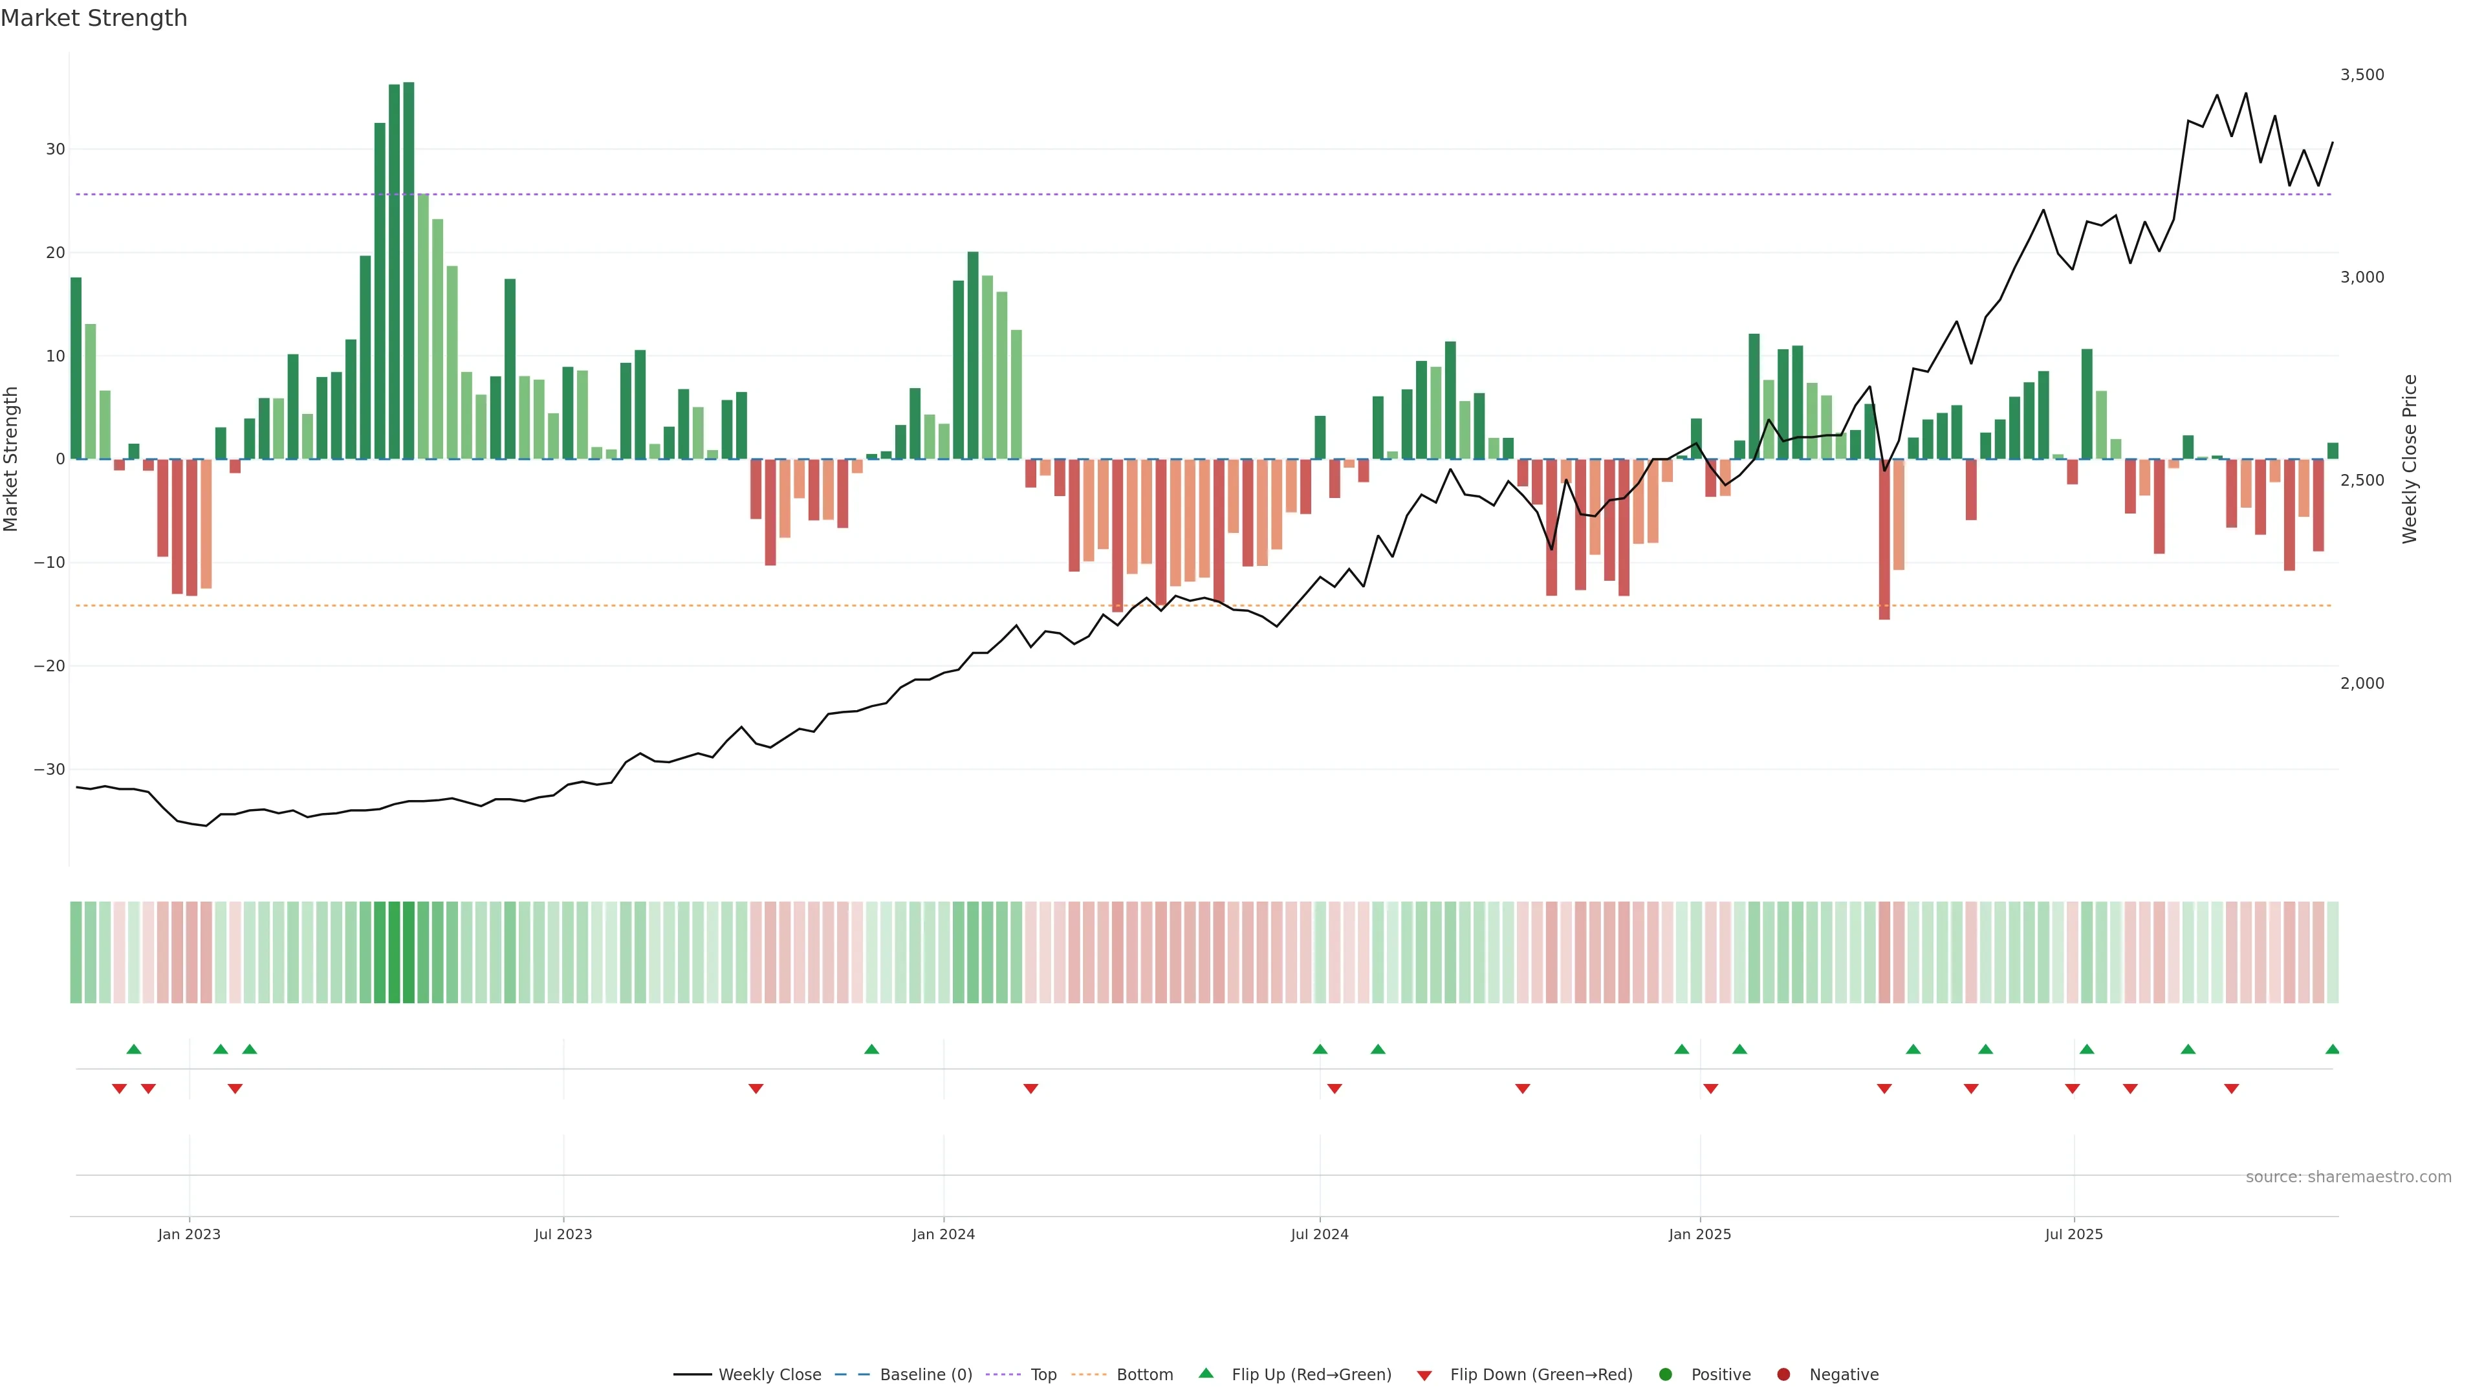Click the first green flip-up triangle marker
Image resolution: width=2484 pixels, height=1397 pixels.
tap(134, 1049)
